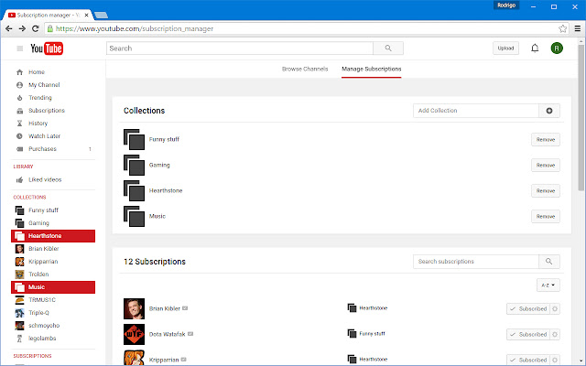Reload the page

coord(36,28)
